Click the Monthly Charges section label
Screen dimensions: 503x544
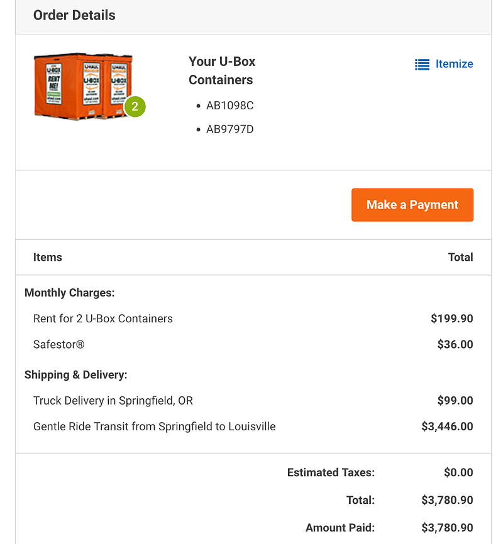tap(69, 293)
